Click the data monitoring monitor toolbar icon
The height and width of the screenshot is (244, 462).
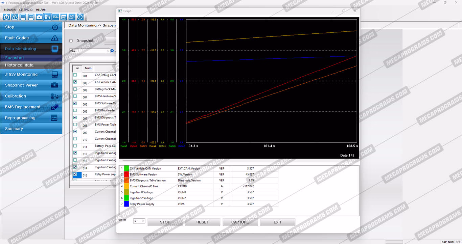(x=23, y=17)
